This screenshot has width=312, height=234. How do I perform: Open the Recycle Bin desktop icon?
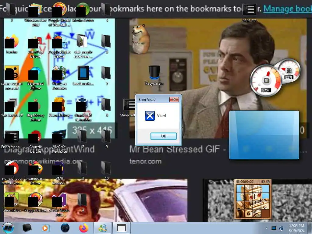(x=154, y=76)
